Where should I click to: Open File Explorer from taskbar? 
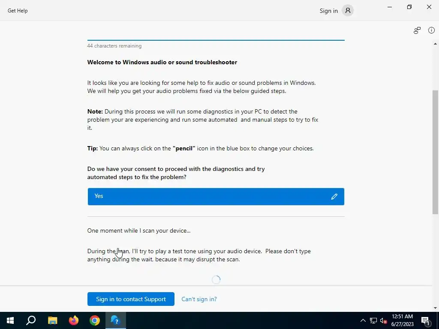point(52,320)
